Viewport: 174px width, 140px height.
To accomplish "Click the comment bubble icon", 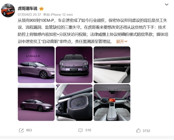I will tap(80, 130).
